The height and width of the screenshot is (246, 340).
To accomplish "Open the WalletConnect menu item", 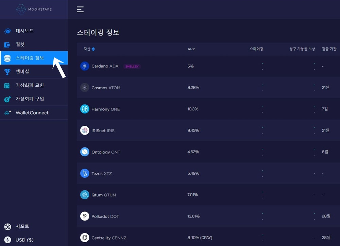I will tap(32, 113).
